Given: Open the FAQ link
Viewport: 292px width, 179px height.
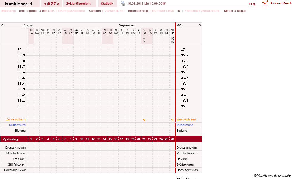Looking at the screenshot, I should click(x=252, y=4).
